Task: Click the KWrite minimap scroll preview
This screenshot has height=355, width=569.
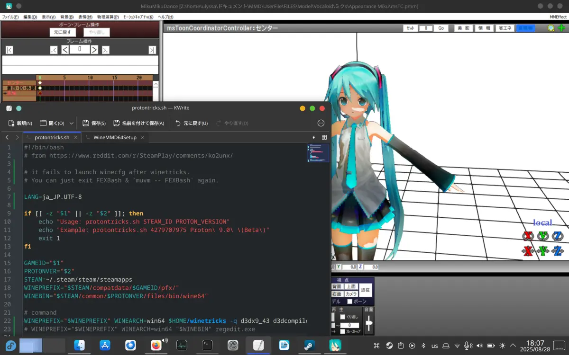Action: [x=318, y=153]
